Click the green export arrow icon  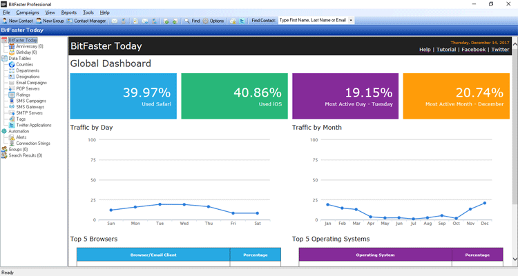[x=175, y=21]
